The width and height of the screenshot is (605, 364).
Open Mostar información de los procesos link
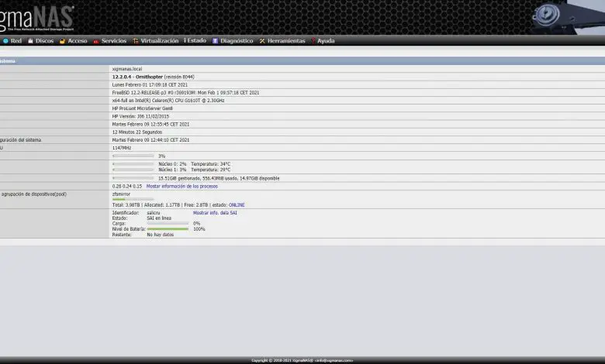(182, 187)
